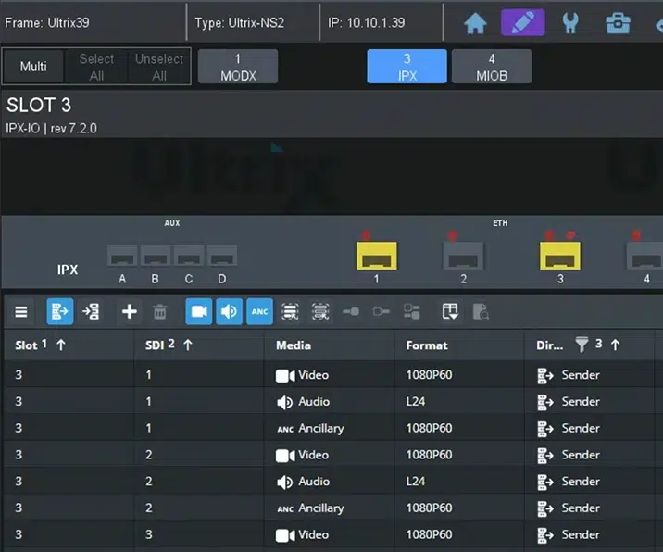This screenshot has width=663, height=552.
Task: Click the Type: Ultrix-NS2 label
Action: (239, 23)
